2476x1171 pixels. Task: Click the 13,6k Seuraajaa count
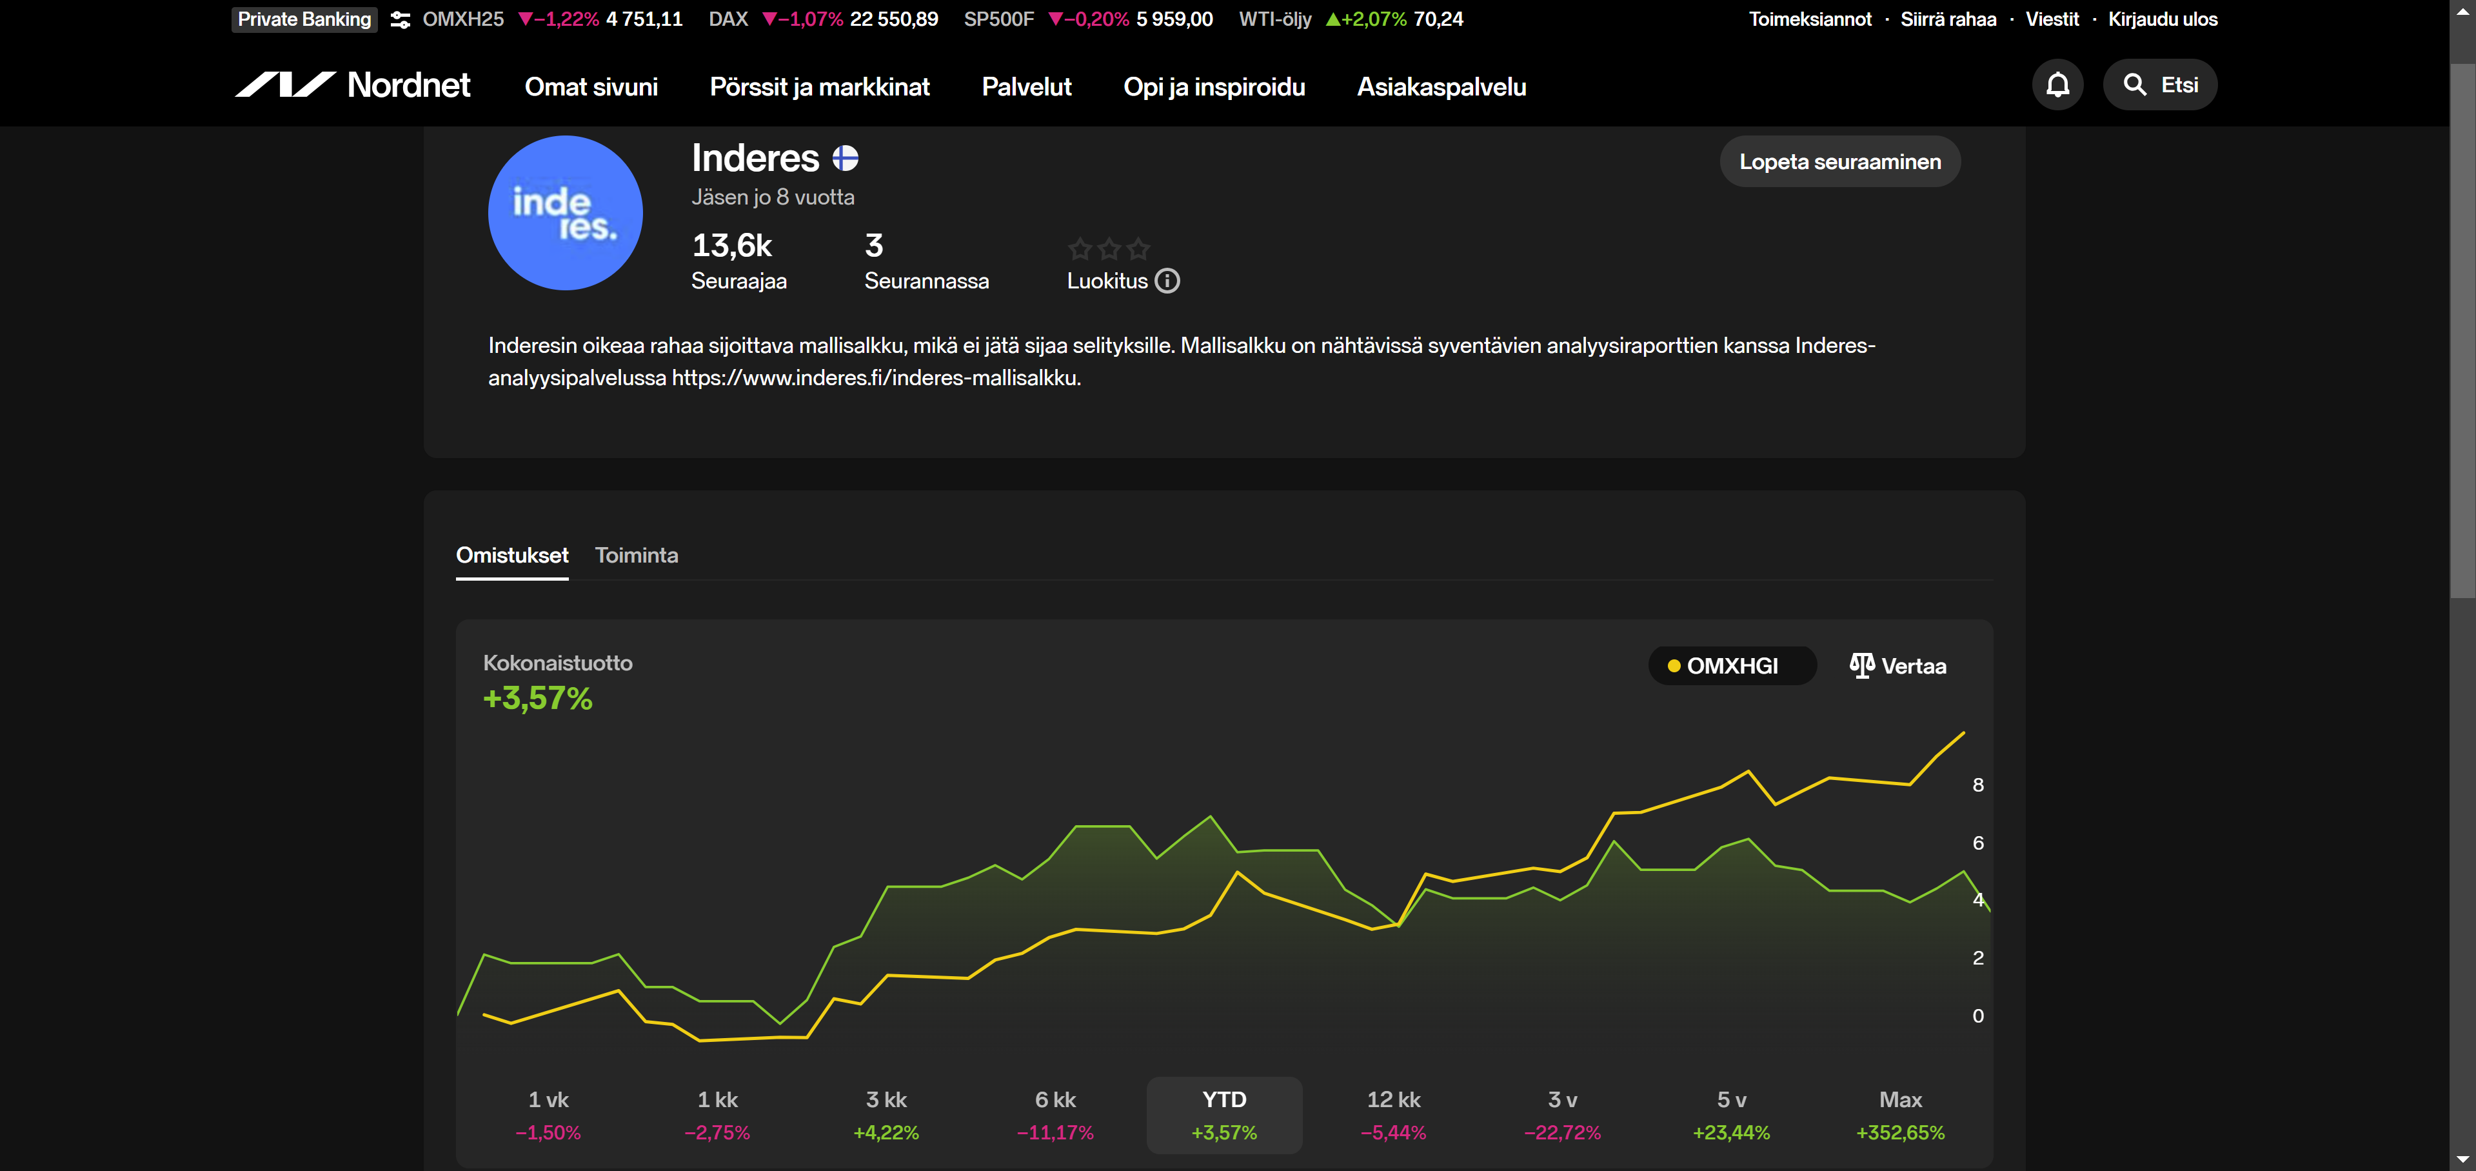(x=738, y=261)
